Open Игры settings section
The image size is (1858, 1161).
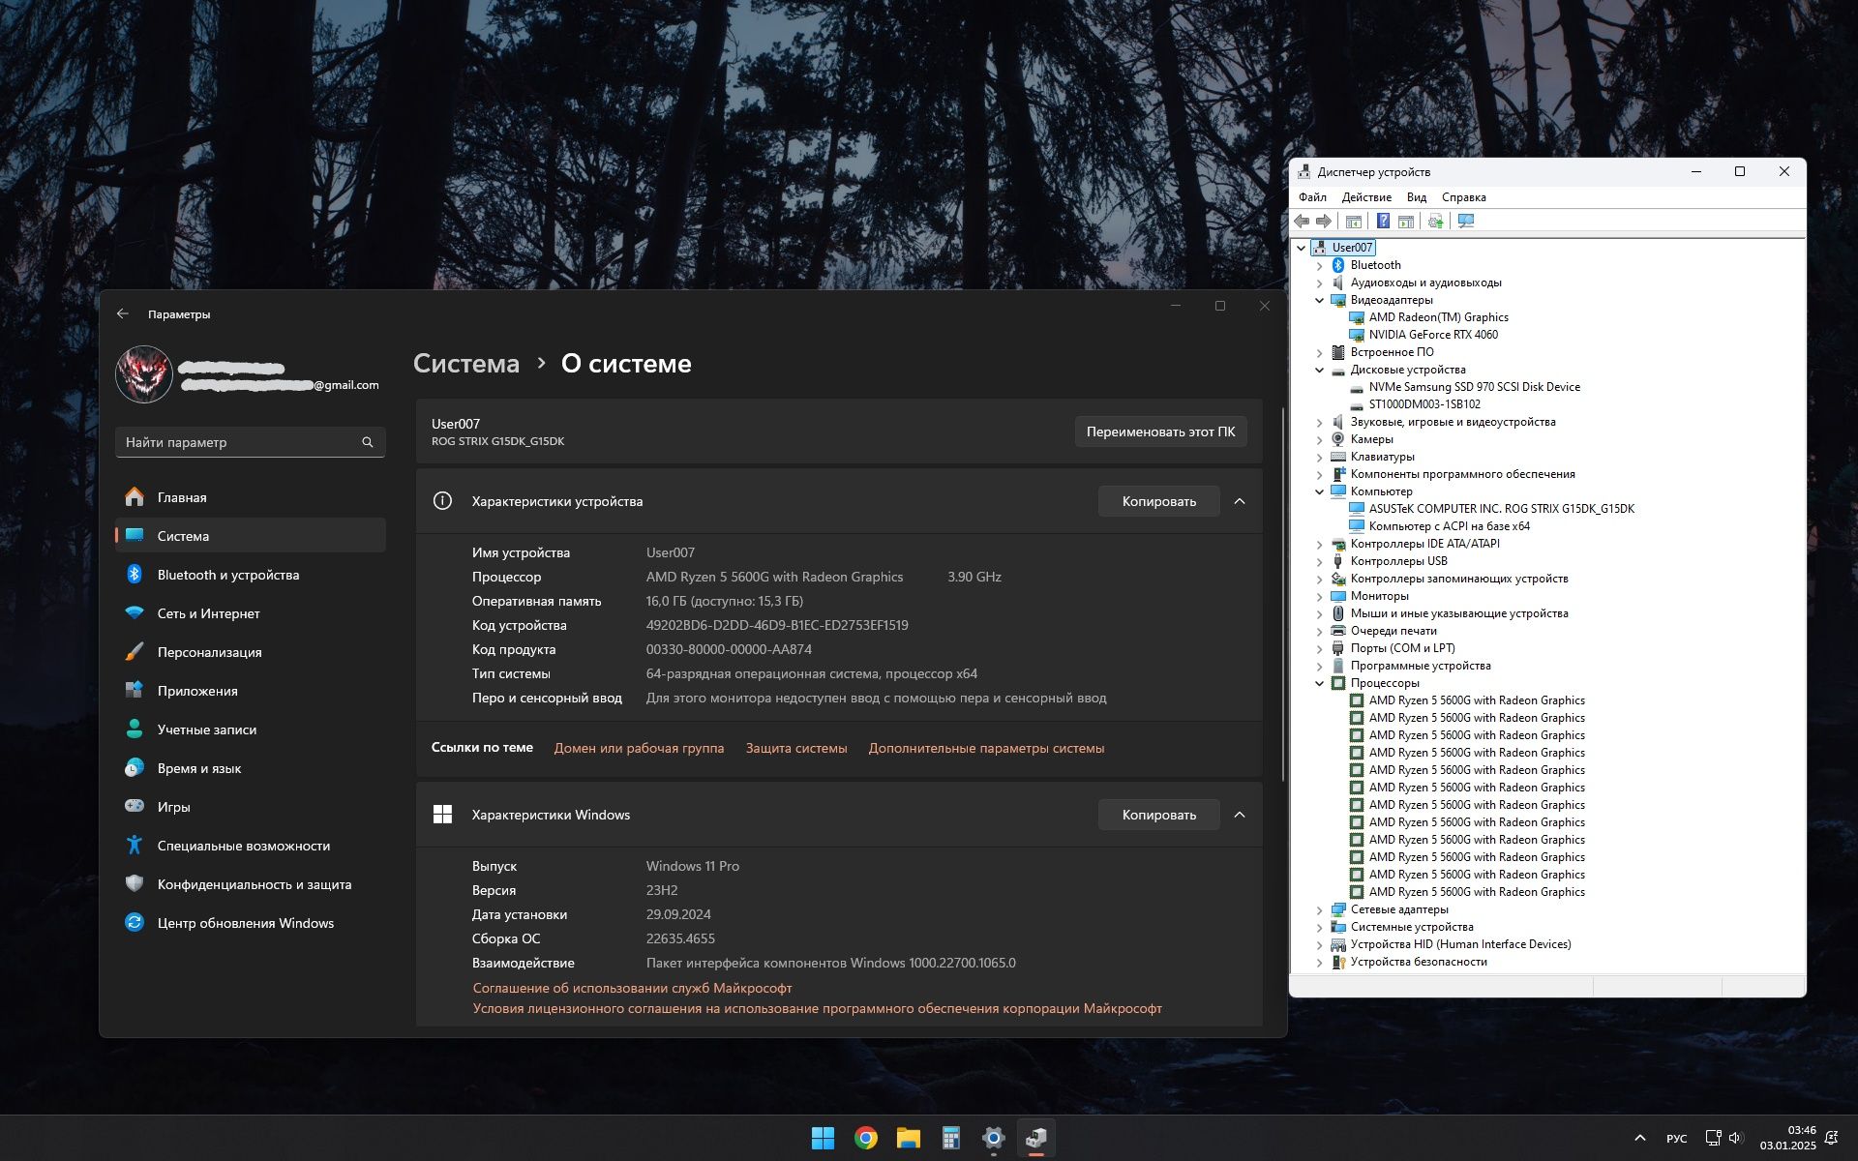point(251,807)
